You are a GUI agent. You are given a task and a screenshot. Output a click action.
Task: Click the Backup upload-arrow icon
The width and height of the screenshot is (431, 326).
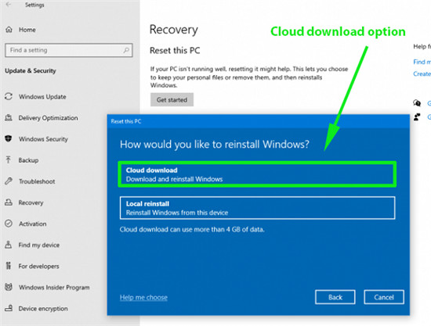coord(9,159)
